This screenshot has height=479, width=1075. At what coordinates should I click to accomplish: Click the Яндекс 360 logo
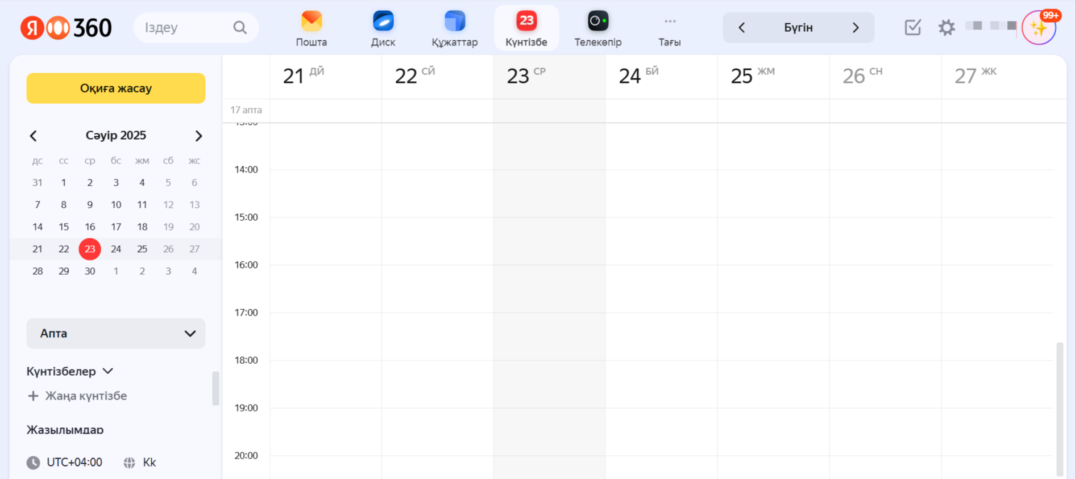(66, 27)
